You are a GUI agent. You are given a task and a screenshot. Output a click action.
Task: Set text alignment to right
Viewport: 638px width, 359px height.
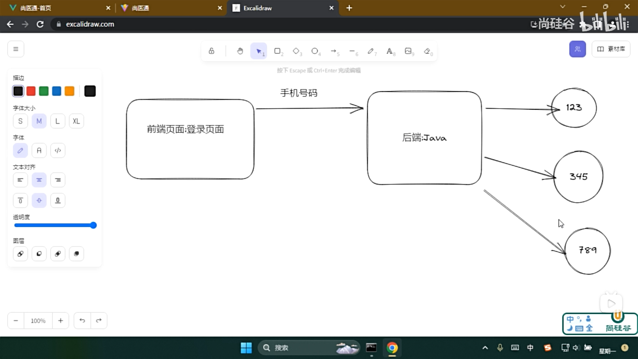(57, 180)
